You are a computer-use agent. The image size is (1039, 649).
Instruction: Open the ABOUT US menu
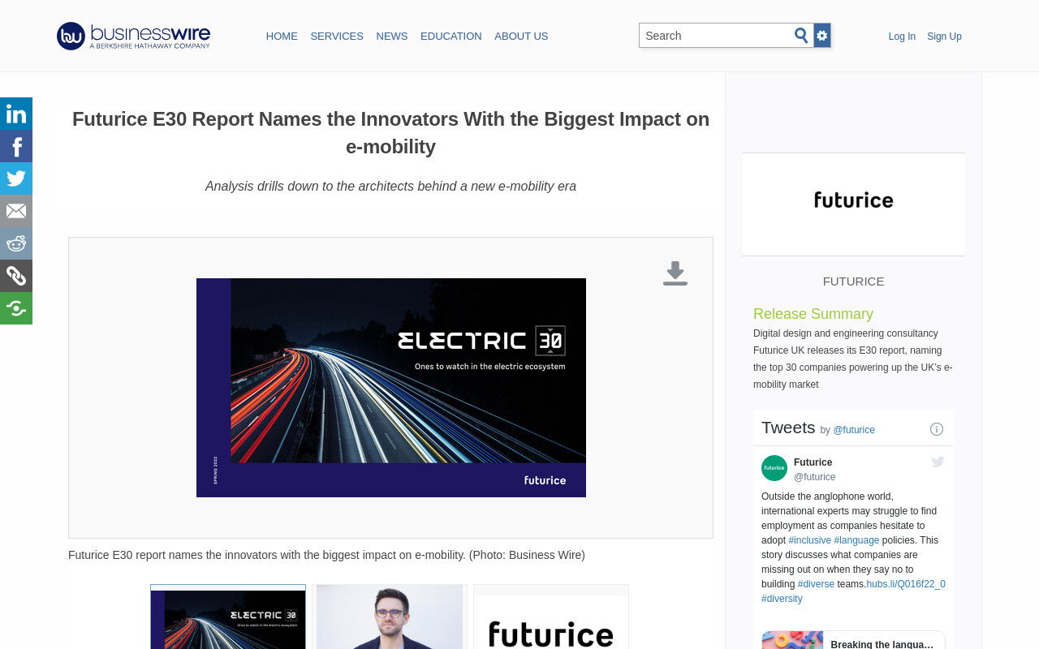(x=521, y=37)
